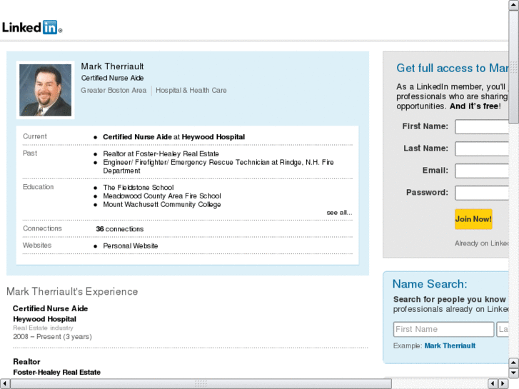The height and width of the screenshot is (389, 519).
Task: Click the vertical scrollbar up arrow at top
Action: pyautogui.click(x=514, y=5)
